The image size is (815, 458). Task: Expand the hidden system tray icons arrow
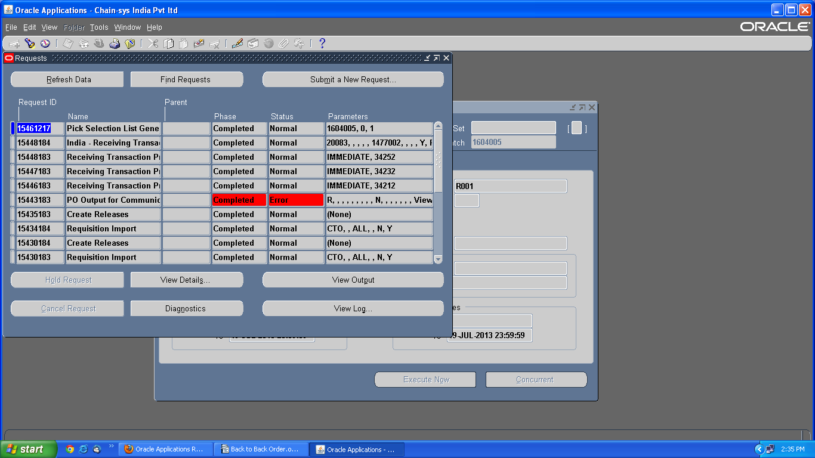tap(759, 449)
